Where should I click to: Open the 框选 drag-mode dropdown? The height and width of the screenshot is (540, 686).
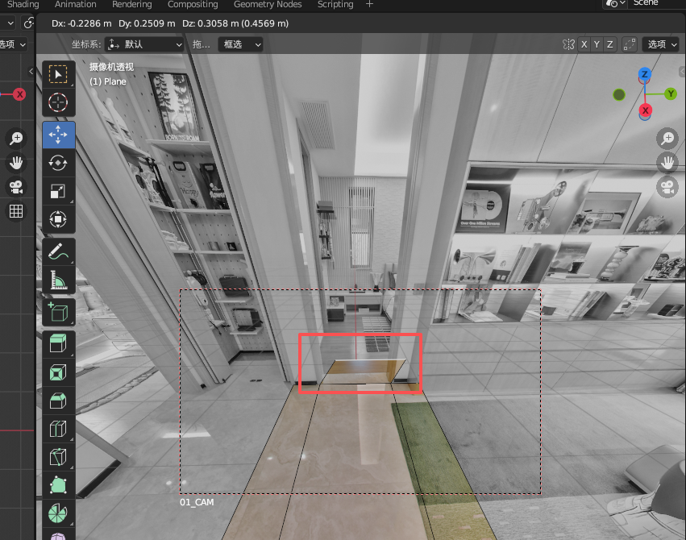pyautogui.click(x=240, y=44)
